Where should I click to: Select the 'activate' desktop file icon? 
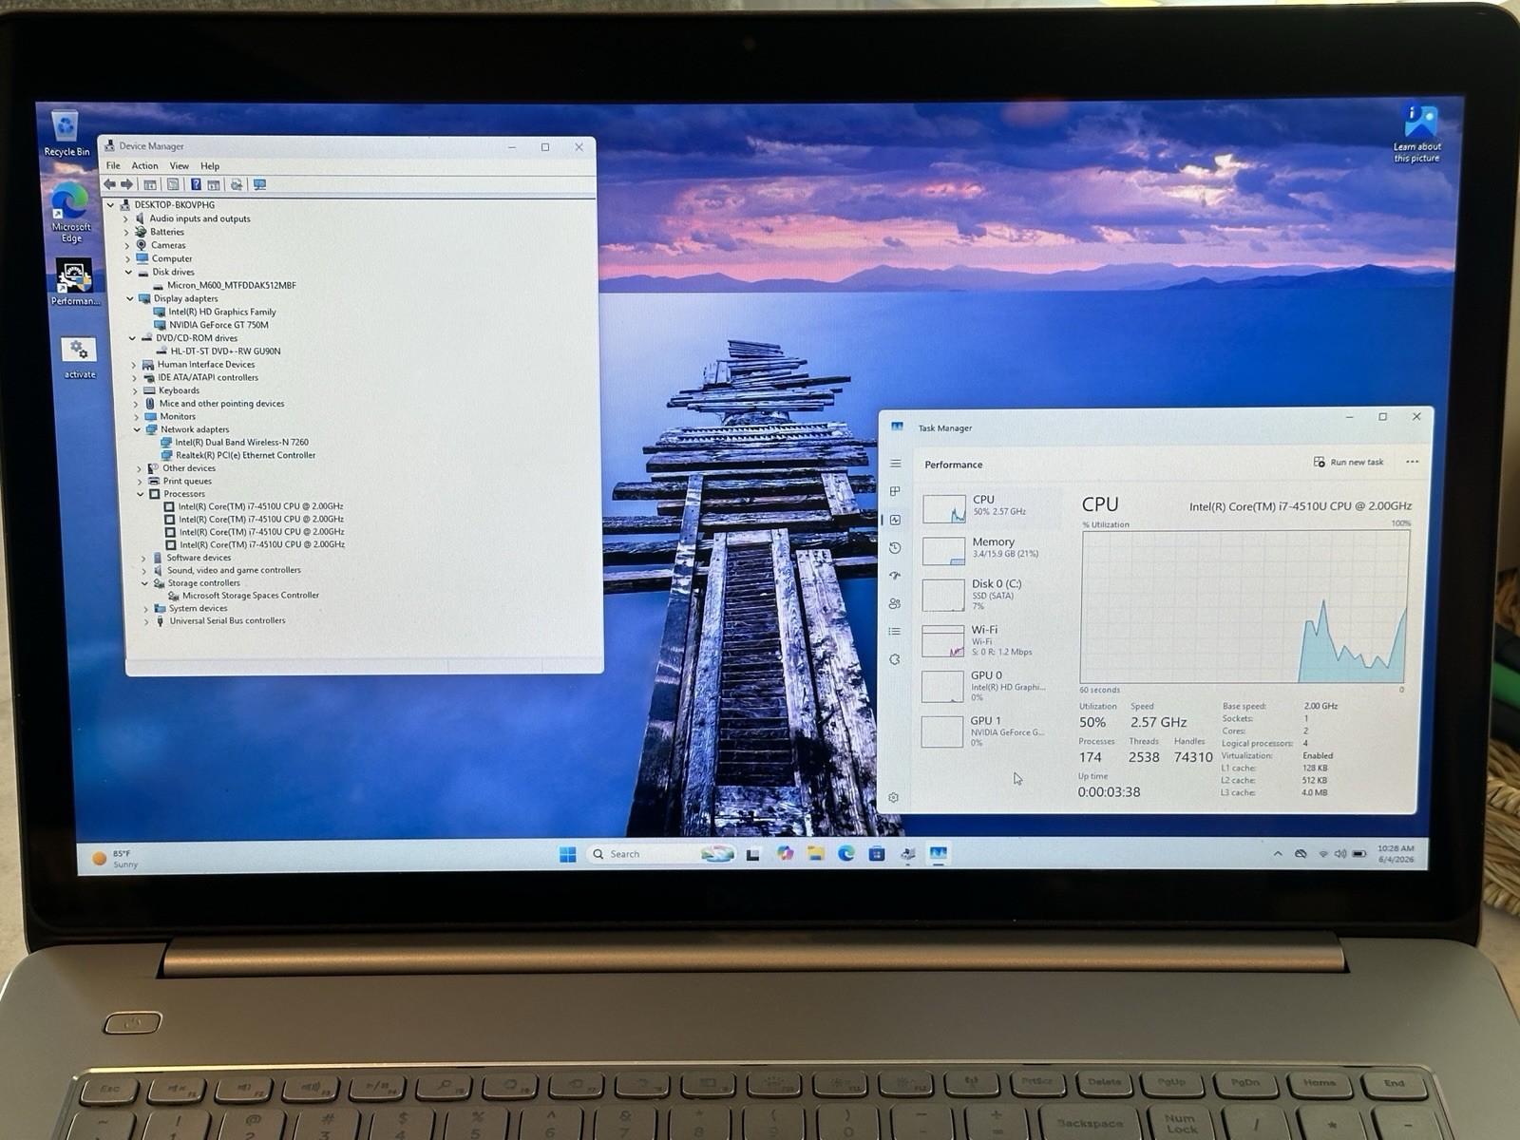(80, 357)
